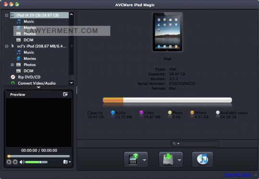Take a snapshot with camera icon
This screenshot has width=259, height=179.
pos(65,162)
